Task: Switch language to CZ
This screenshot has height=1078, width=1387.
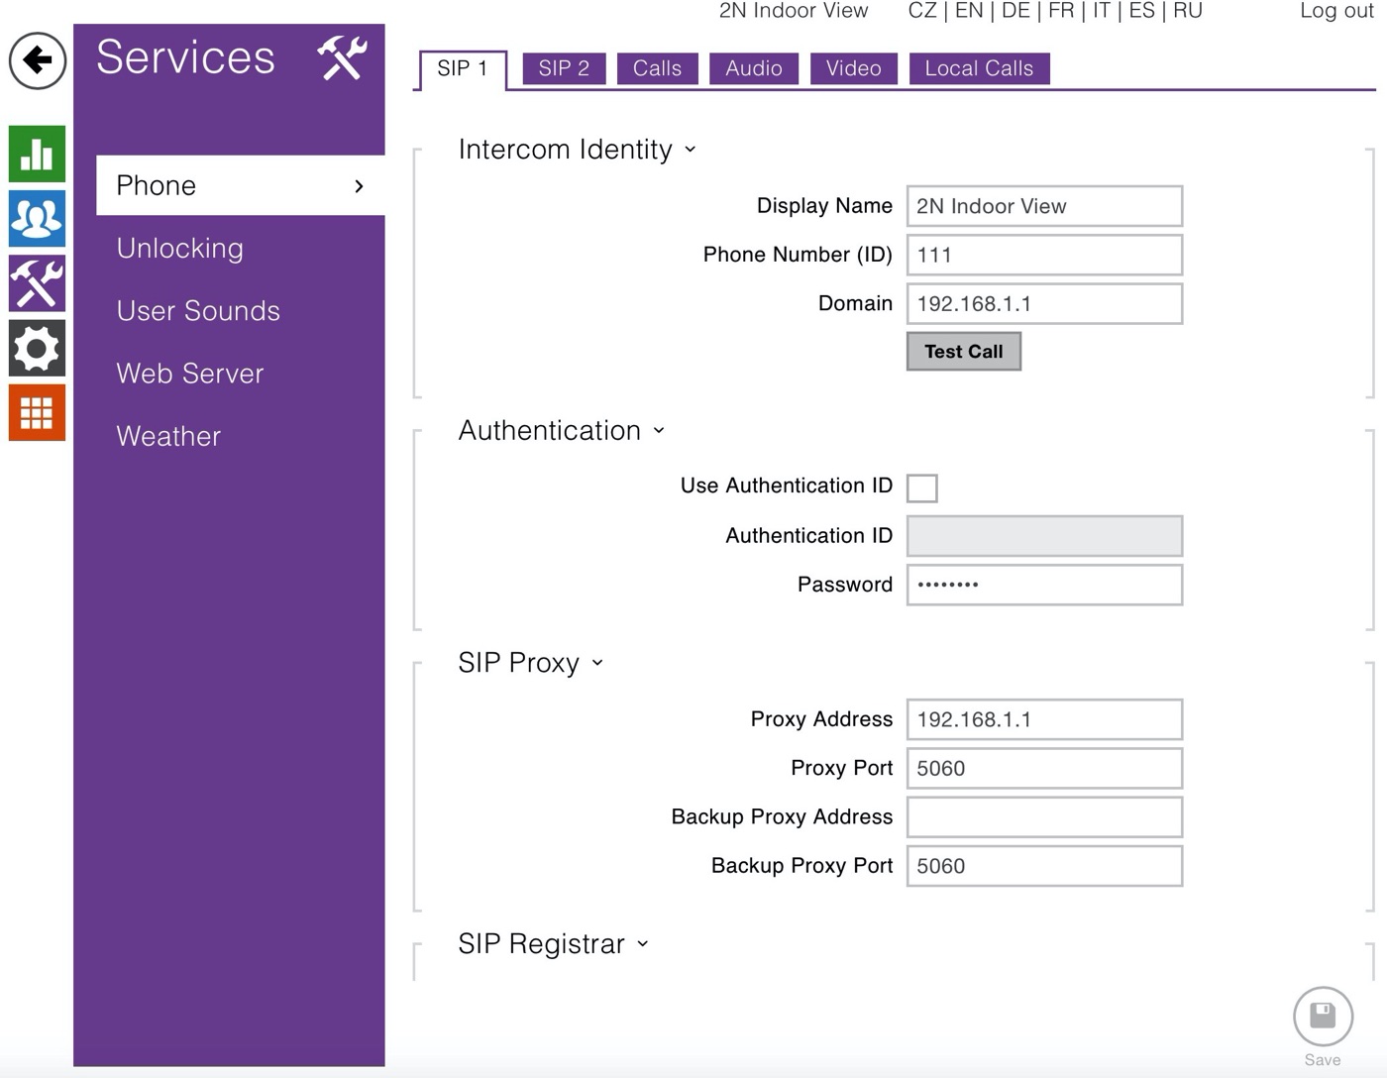Action: (x=922, y=11)
